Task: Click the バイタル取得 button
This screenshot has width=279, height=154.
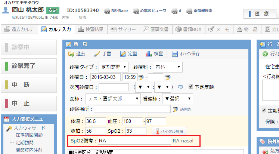Action: (x=170, y=132)
